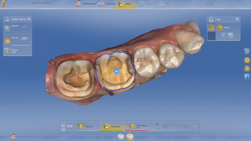Collapse the Display Objects panel
The width and height of the screenshot is (251, 141).
(x=29, y=19)
